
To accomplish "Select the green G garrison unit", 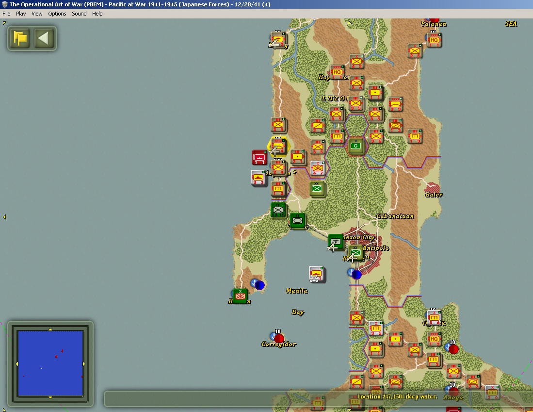I will [356, 146].
